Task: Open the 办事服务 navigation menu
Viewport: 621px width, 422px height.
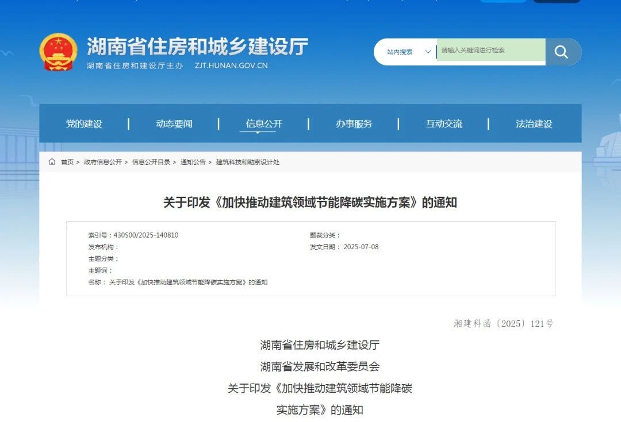Action: tap(354, 123)
